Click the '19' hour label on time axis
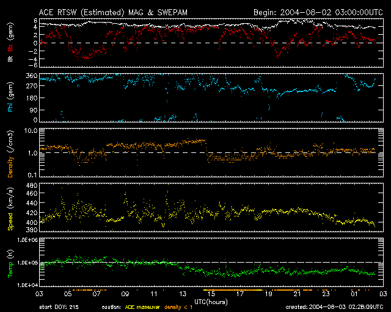 pos(269,294)
